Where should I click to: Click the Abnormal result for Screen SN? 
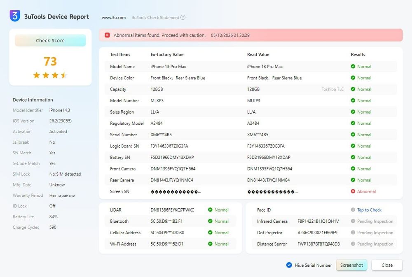366,191
